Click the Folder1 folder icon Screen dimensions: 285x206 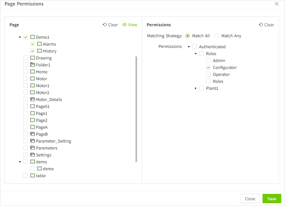[x=33, y=65]
